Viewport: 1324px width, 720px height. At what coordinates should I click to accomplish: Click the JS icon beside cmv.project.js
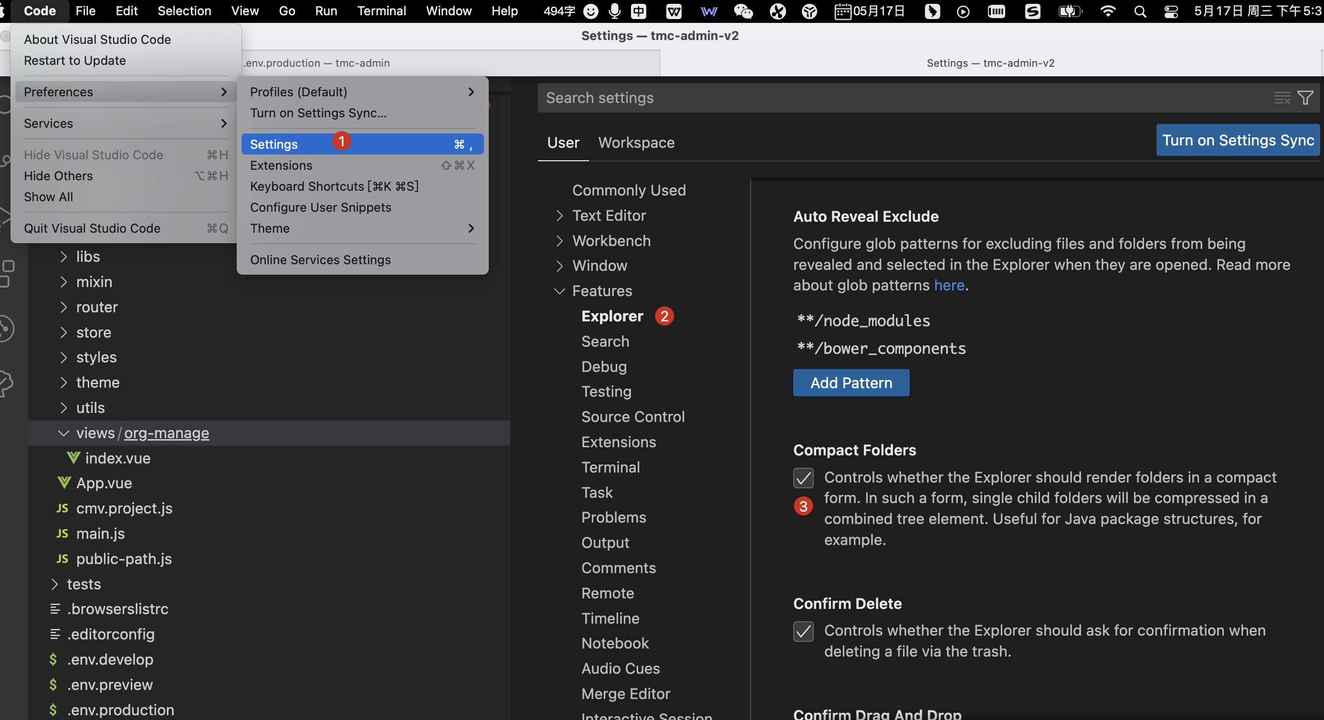(x=62, y=508)
